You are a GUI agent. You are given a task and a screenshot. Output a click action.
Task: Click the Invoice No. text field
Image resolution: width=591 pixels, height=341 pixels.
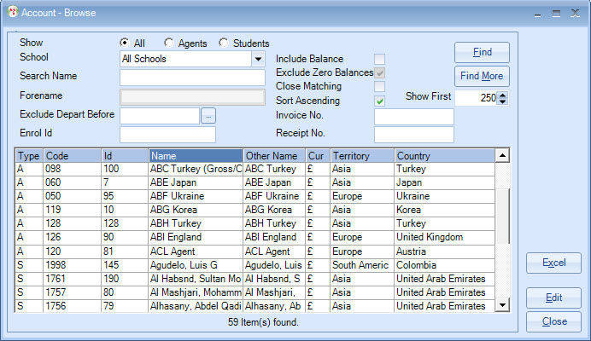tap(413, 116)
